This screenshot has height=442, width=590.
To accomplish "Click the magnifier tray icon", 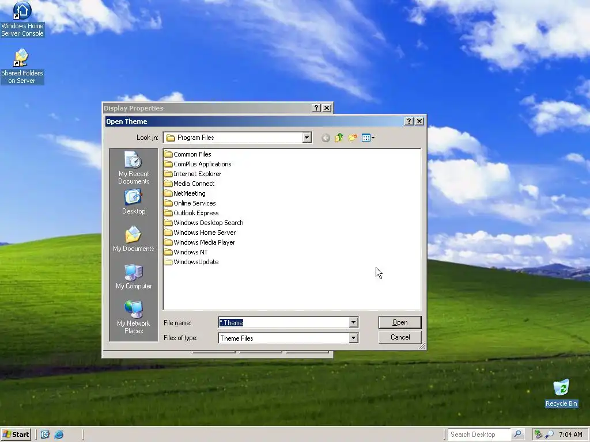I will 549,435.
